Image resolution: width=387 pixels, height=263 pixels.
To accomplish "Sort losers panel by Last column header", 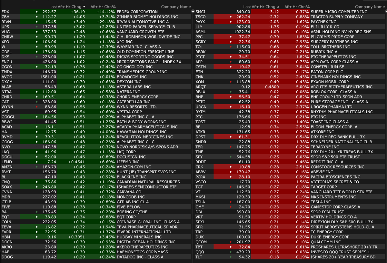I will (x=247, y=6).
